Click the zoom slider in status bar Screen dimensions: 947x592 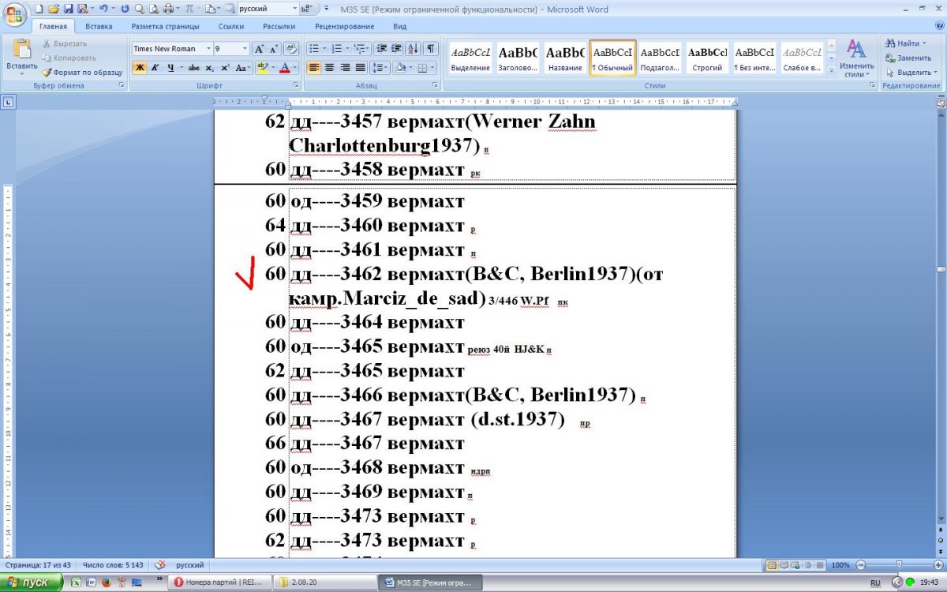click(x=899, y=565)
